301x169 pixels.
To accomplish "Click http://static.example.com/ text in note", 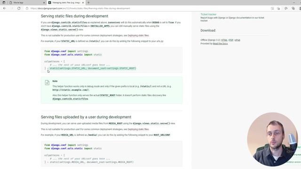I will click(x=71, y=90).
